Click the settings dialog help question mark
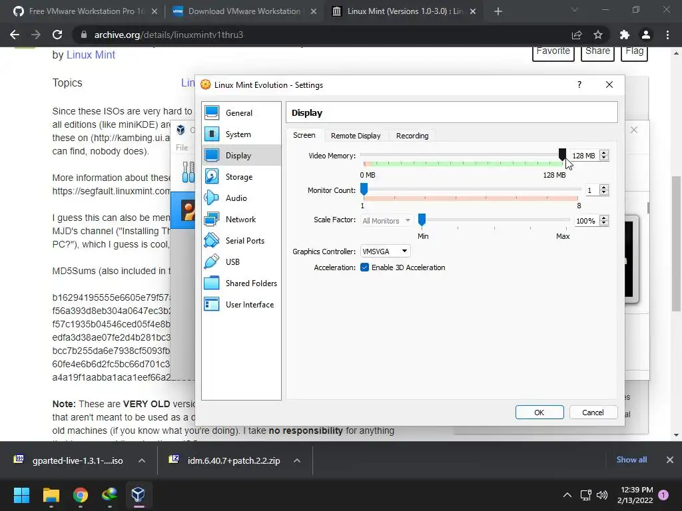 (579, 85)
